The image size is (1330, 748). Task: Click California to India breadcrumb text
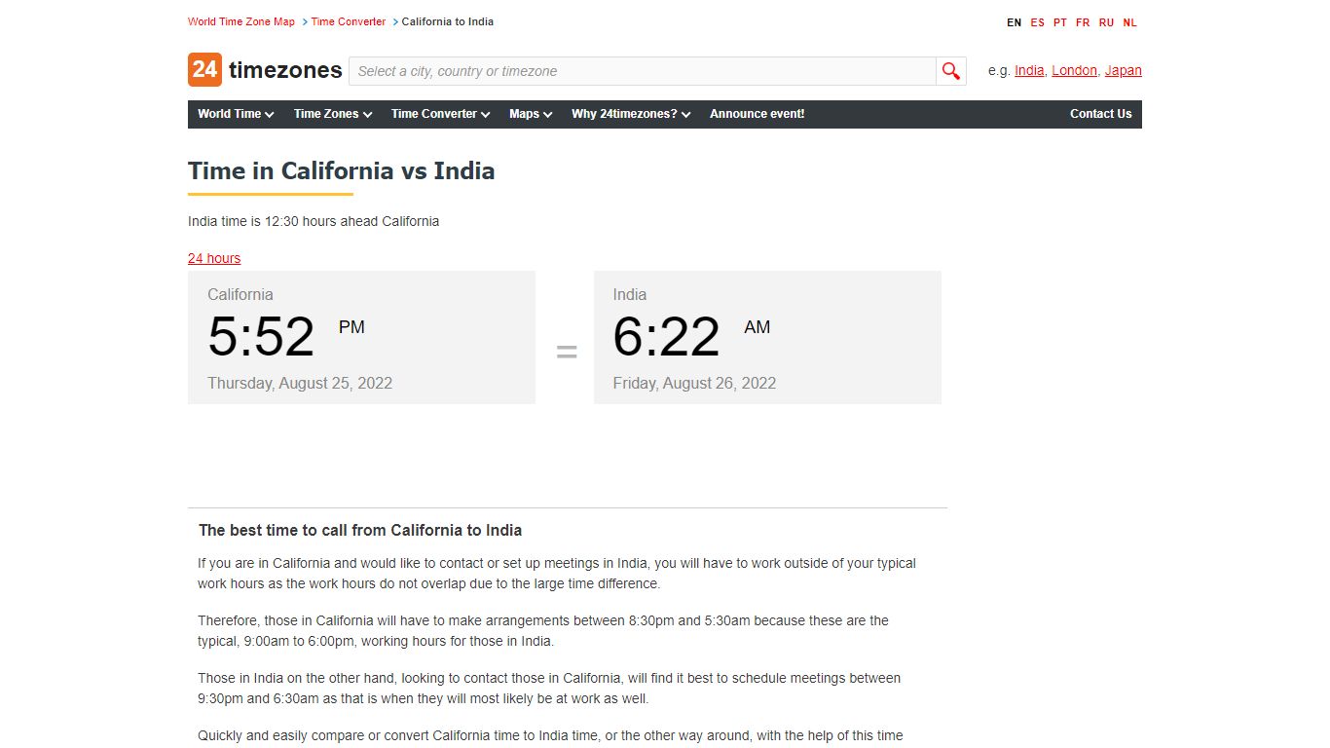pos(448,21)
